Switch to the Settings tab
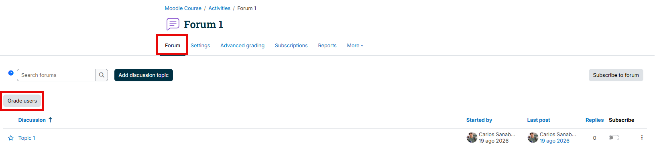 coord(200,45)
